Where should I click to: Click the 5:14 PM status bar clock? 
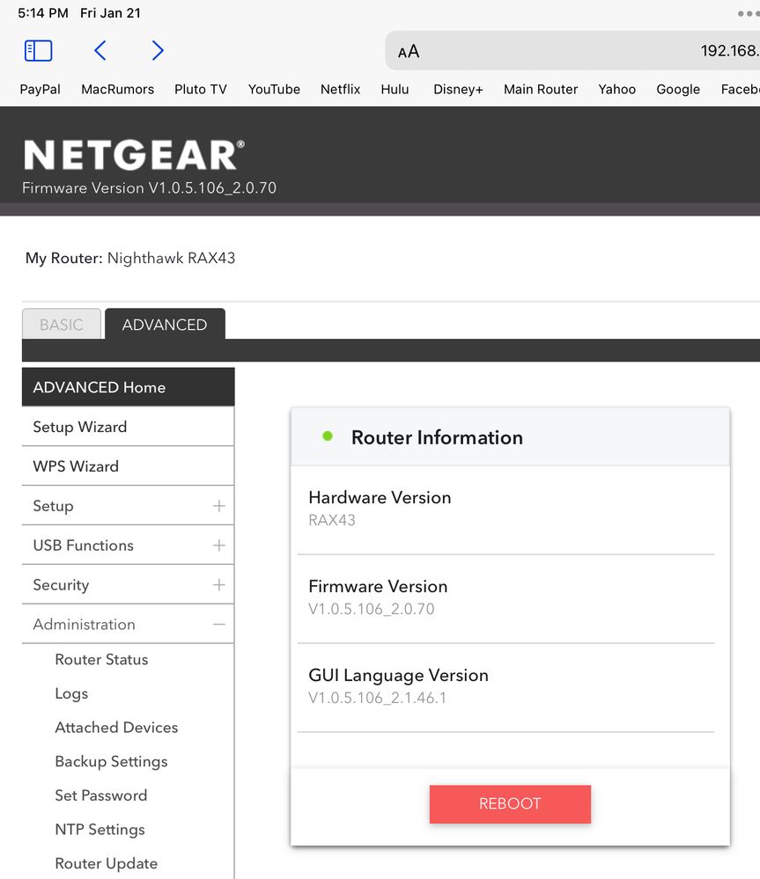(x=43, y=13)
